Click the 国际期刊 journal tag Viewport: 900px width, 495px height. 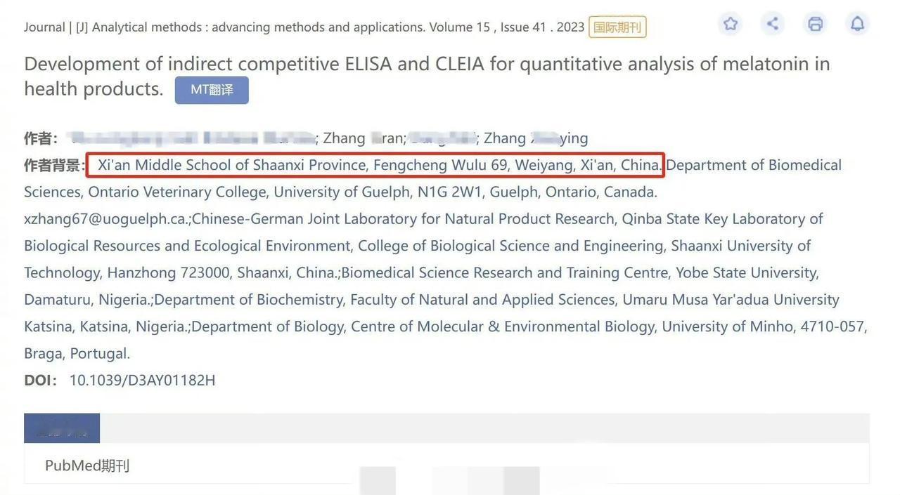pyautogui.click(x=617, y=27)
